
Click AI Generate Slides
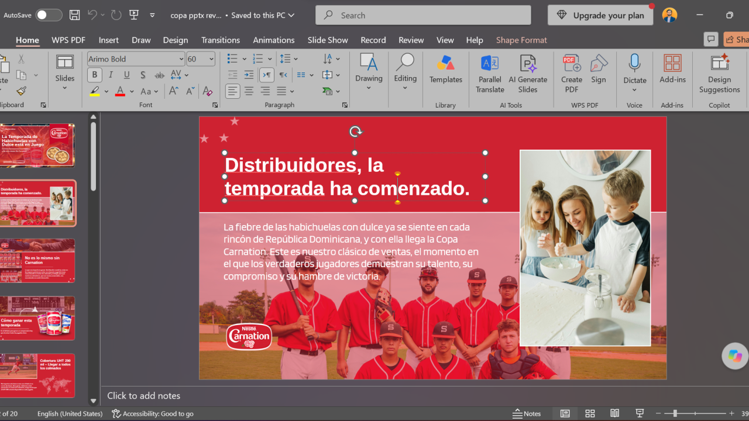click(x=528, y=74)
